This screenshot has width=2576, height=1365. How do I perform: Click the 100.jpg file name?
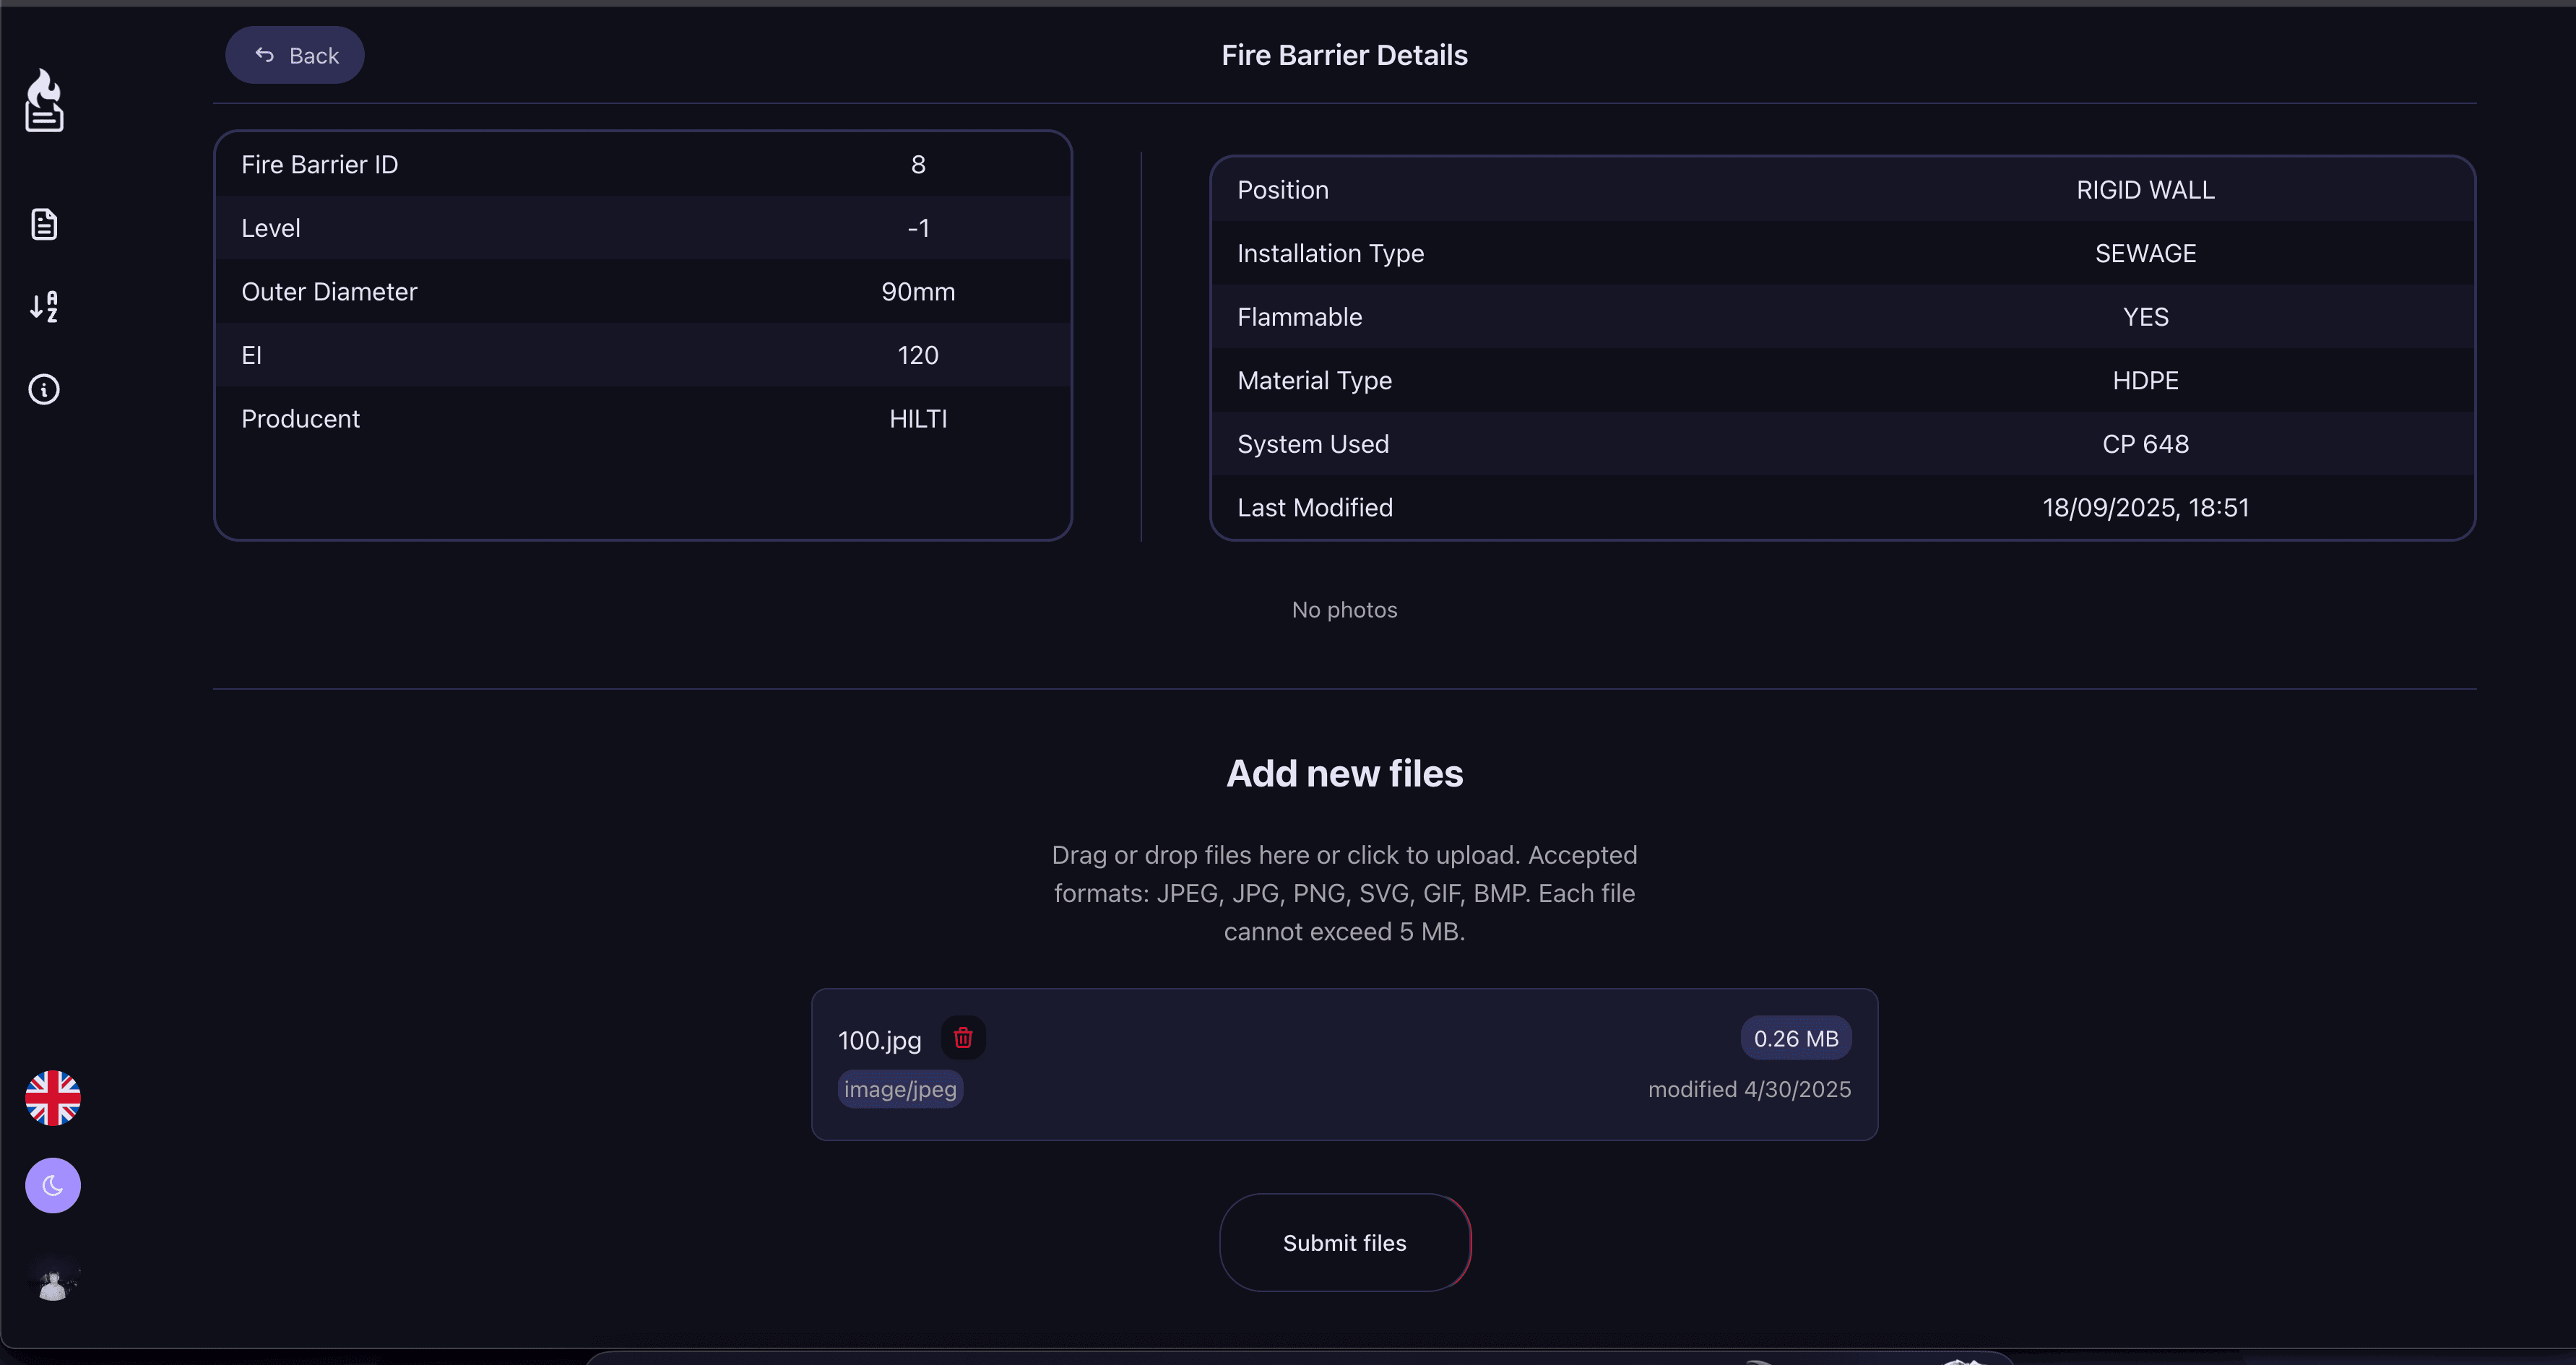(x=879, y=1040)
